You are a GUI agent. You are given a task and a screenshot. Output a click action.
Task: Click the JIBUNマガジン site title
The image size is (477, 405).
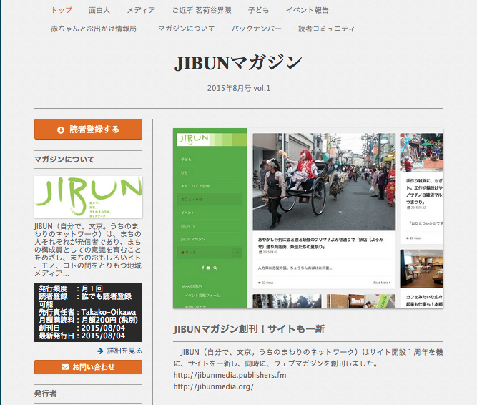pos(238,63)
